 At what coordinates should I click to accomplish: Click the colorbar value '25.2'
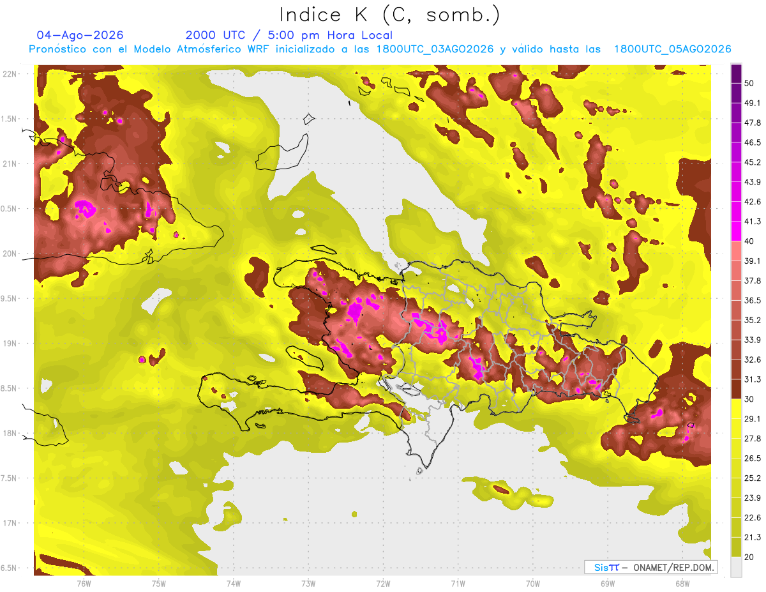pyautogui.click(x=753, y=478)
